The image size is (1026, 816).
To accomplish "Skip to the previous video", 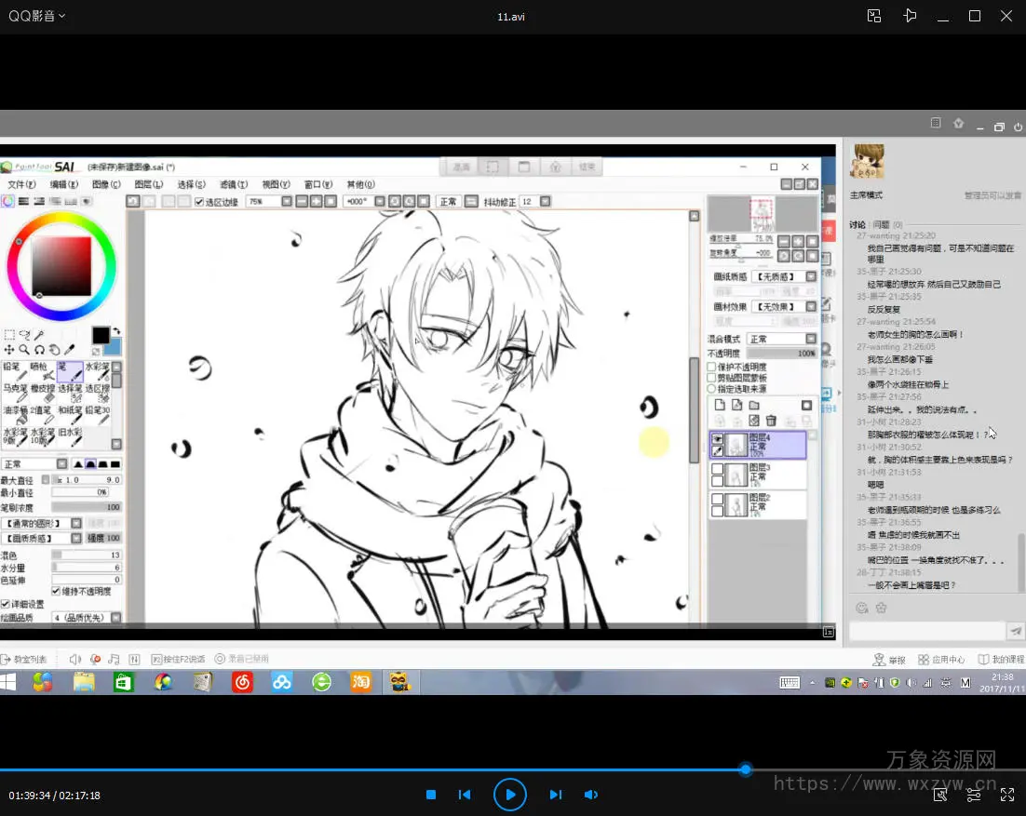I will tap(465, 795).
